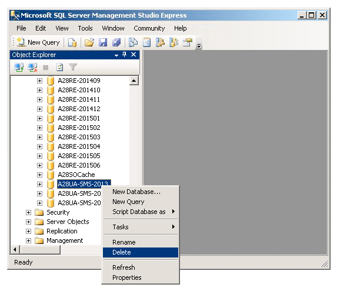
Task: Click the Save All icon in toolbar
Action: 116,42
